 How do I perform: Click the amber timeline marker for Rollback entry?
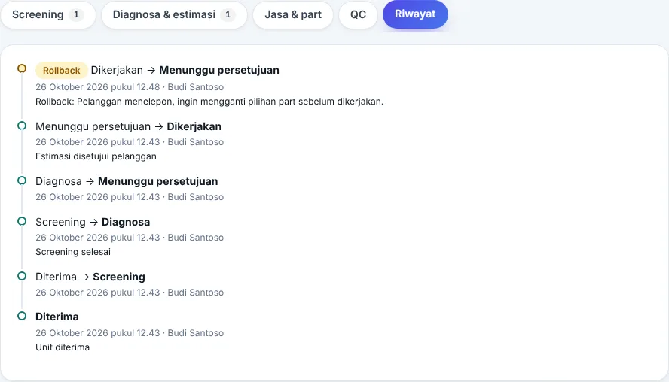[x=22, y=68]
